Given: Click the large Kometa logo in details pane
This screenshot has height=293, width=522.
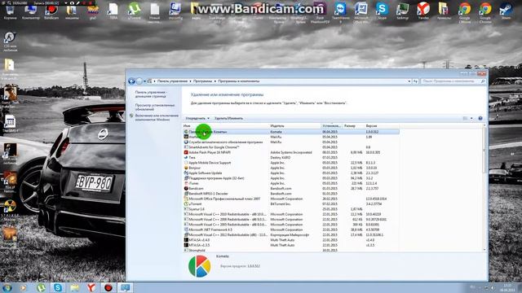Looking at the screenshot, I should [x=199, y=266].
